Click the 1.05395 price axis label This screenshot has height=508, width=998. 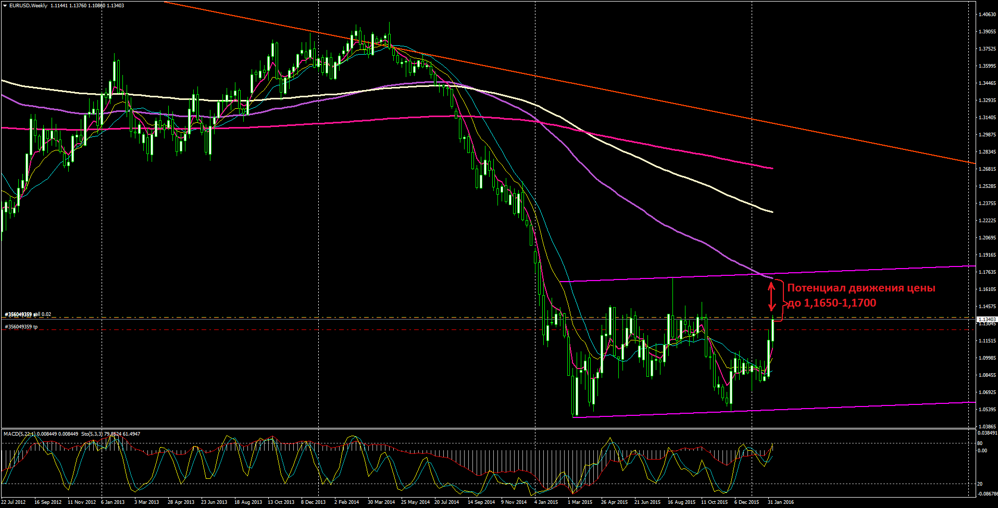pyautogui.click(x=987, y=410)
